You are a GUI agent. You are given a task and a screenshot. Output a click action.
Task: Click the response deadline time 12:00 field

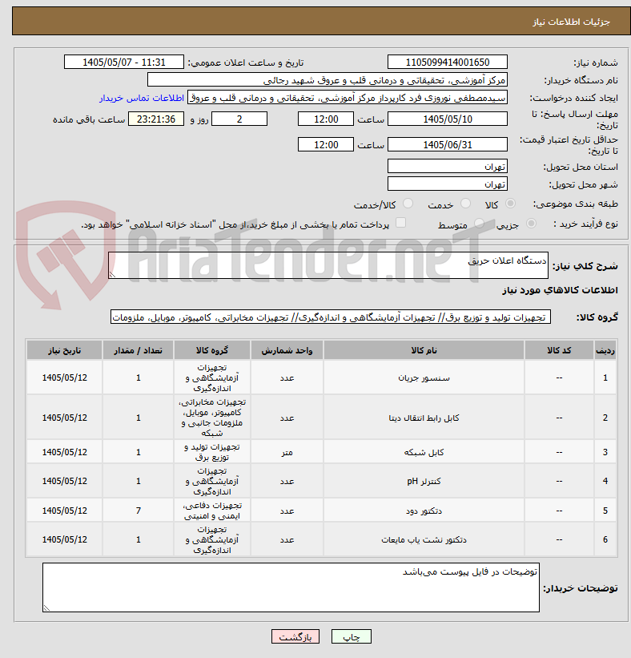click(x=326, y=119)
